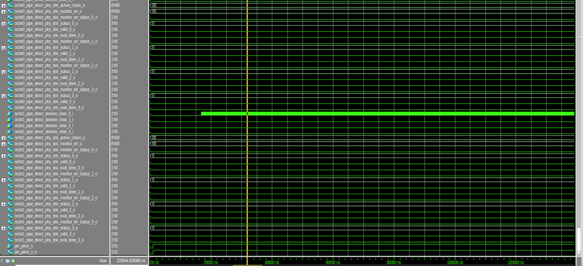583x266 pixels.
Task: Click the signal icon beside pin_perst_n
Action: [10, 246]
